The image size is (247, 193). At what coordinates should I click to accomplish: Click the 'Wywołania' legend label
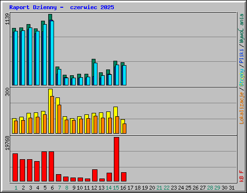(x=242, y=28)
